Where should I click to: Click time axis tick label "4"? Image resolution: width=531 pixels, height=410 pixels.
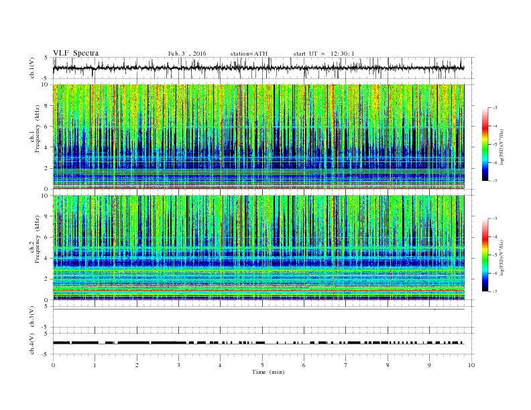220,365
